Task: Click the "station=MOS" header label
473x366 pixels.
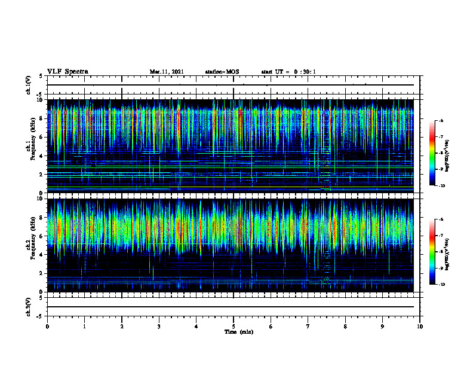Action: [222, 72]
